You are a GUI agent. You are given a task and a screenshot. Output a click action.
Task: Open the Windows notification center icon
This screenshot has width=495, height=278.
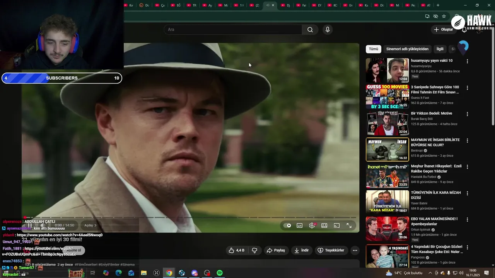point(486,273)
